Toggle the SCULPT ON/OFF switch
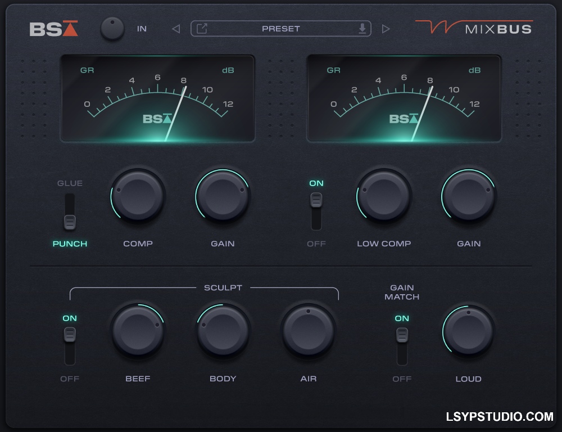 [70, 346]
